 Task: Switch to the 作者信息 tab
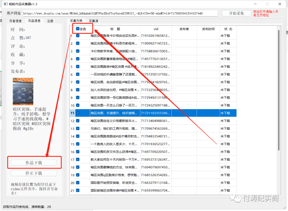15,21
